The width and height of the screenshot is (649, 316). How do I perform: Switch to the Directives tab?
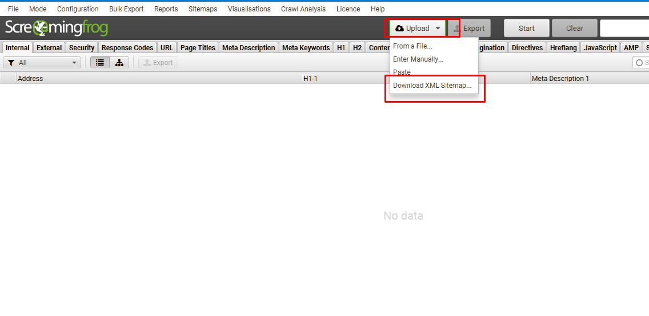tap(527, 48)
